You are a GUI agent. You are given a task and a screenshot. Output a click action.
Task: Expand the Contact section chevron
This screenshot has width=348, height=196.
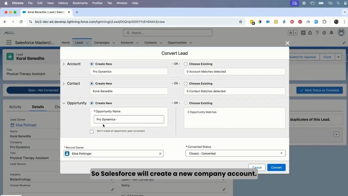point(64,84)
